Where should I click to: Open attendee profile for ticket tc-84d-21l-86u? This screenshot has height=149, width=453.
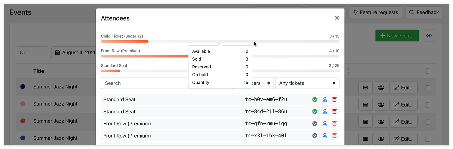click(325, 111)
